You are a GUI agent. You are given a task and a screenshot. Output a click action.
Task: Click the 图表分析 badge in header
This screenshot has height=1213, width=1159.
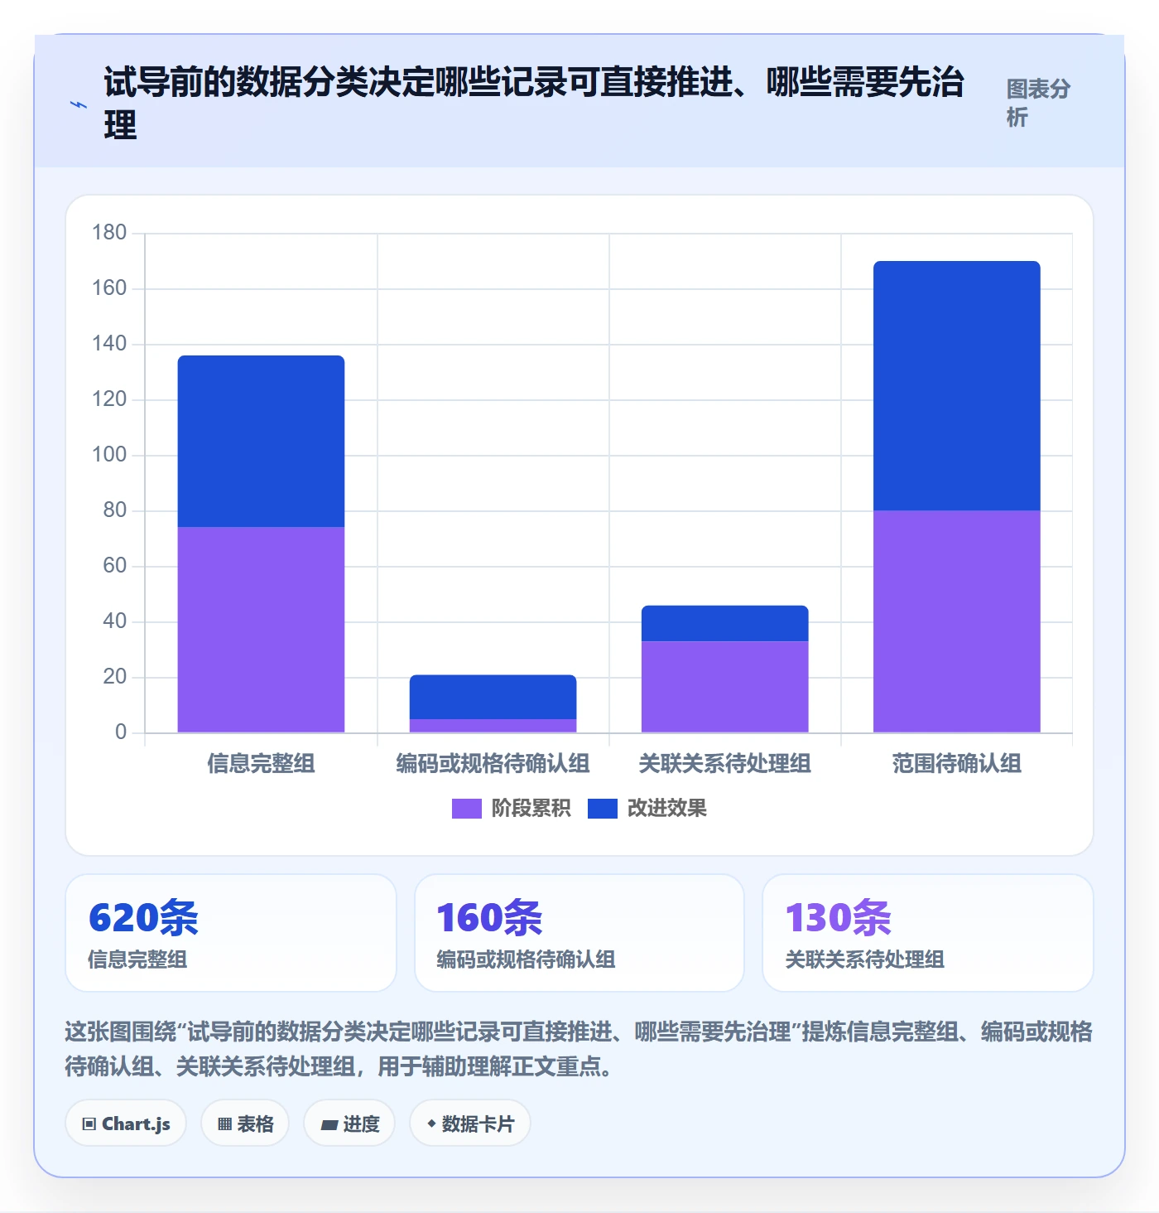[x=1039, y=103]
